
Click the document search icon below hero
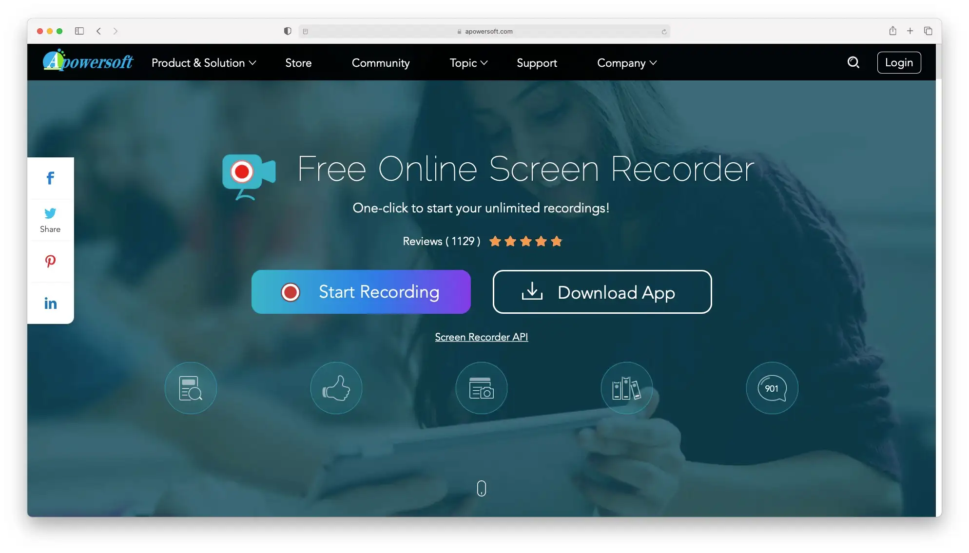(190, 388)
